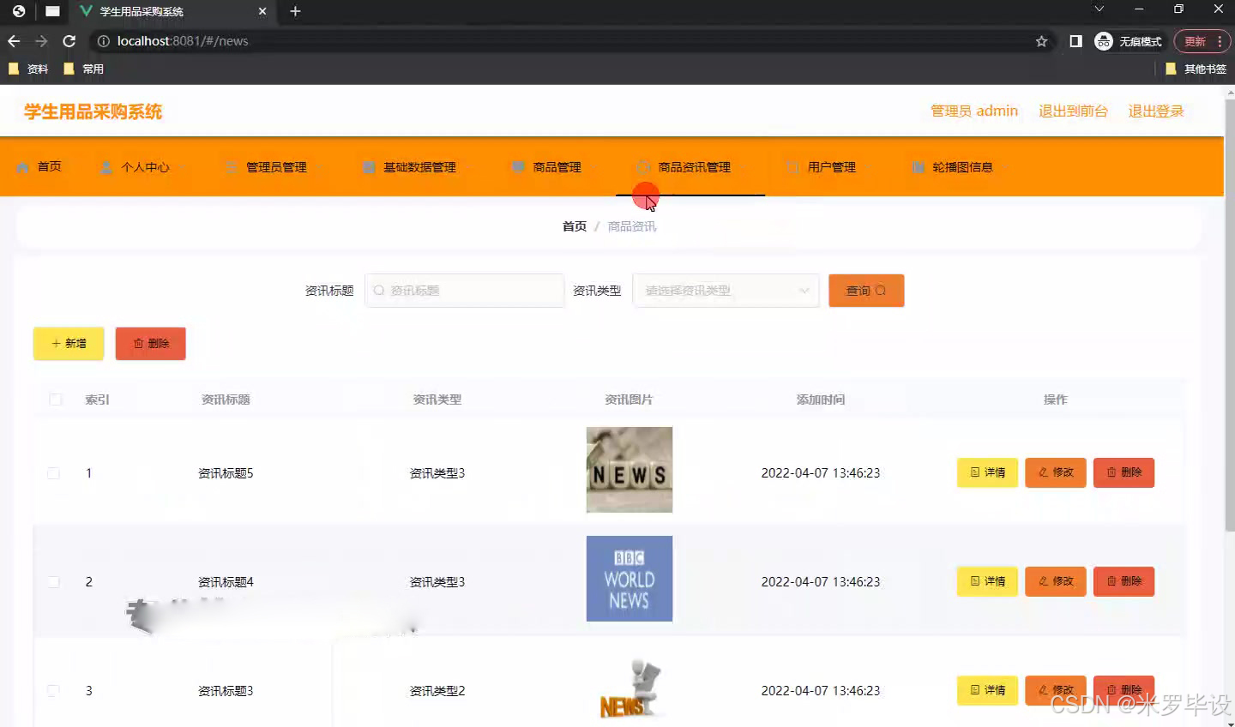Viewport: 1235px width, 727px height.
Task: Select the person icon on 个人中心
Action: coord(105,166)
